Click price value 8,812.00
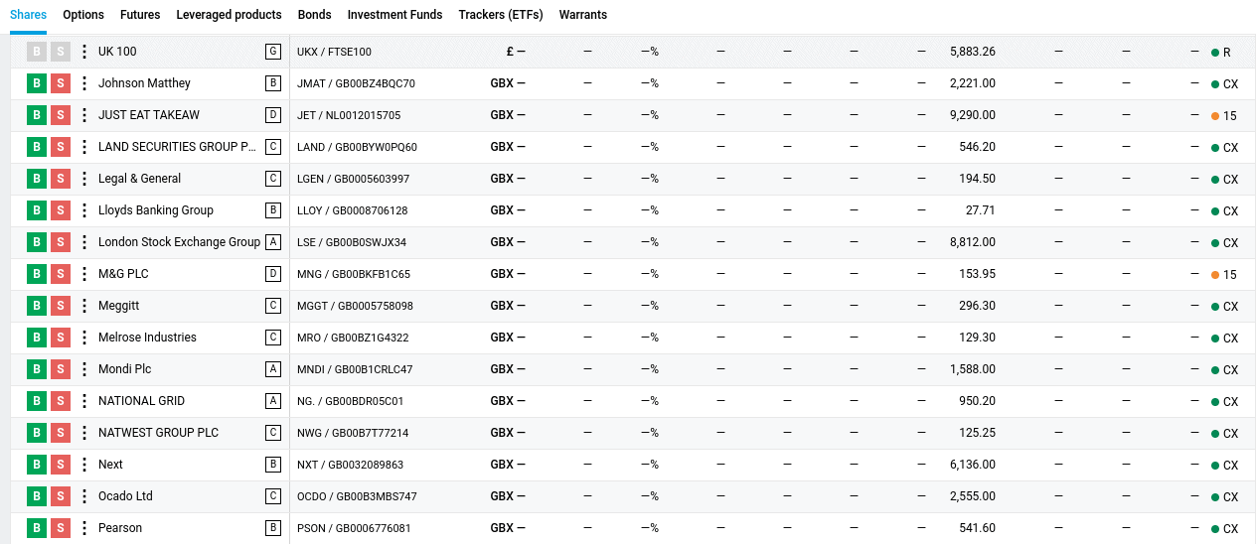Image resolution: width=1256 pixels, height=544 pixels. click(x=973, y=242)
